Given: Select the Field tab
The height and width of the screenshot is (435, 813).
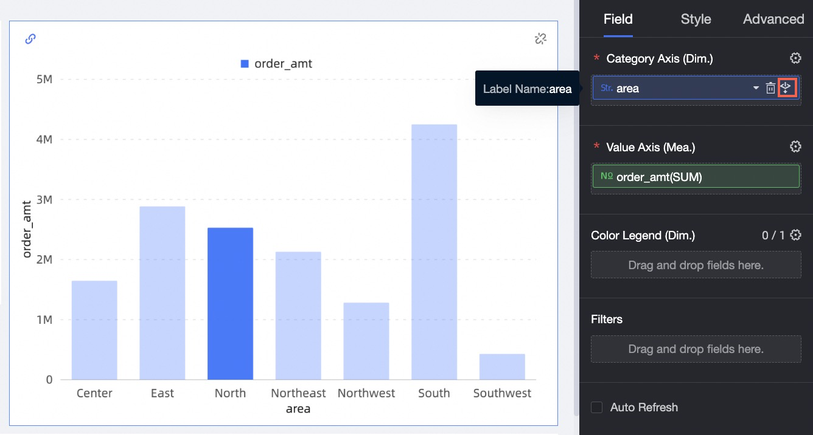Looking at the screenshot, I should (618, 19).
